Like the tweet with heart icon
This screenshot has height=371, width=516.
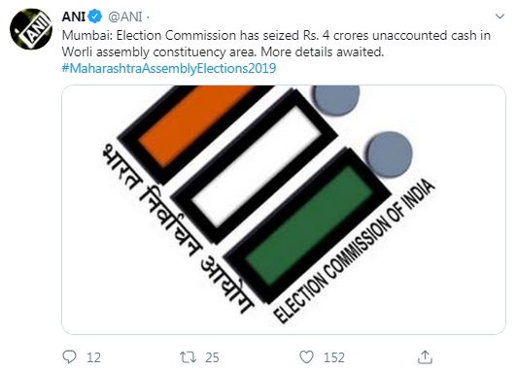[306, 357]
